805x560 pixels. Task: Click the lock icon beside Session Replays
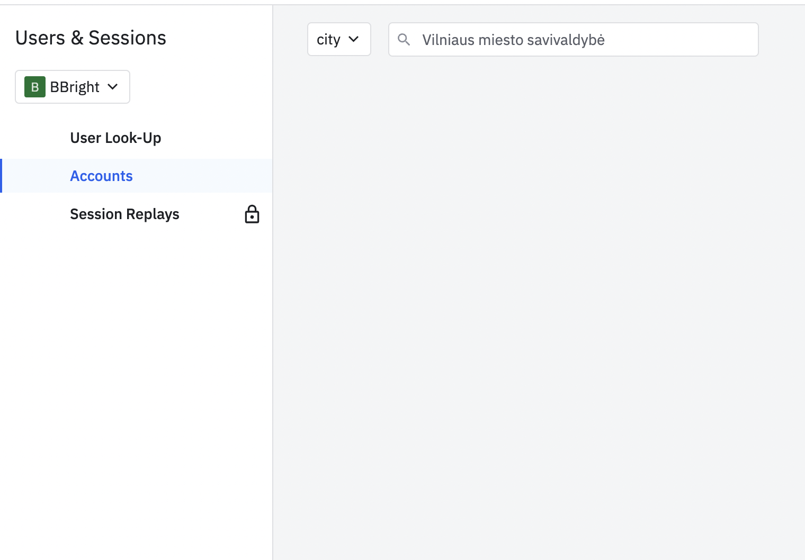click(252, 214)
